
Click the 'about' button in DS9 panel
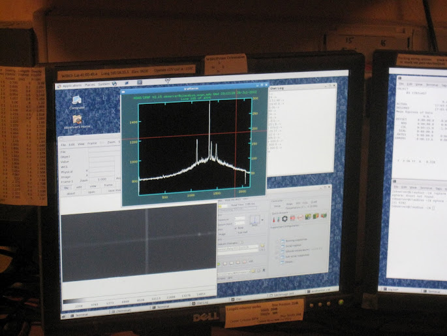tap(70, 193)
